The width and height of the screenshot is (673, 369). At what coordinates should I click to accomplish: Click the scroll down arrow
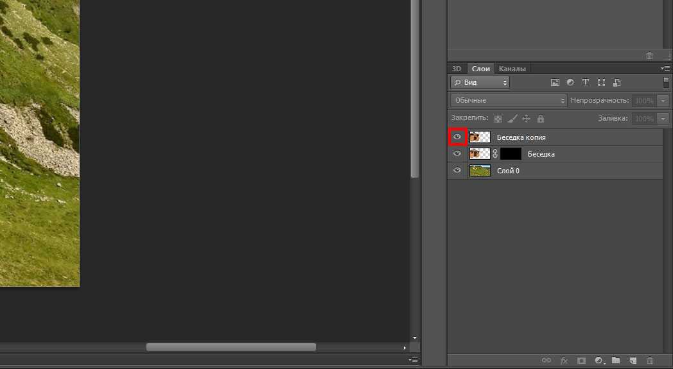[x=415, y=338]
